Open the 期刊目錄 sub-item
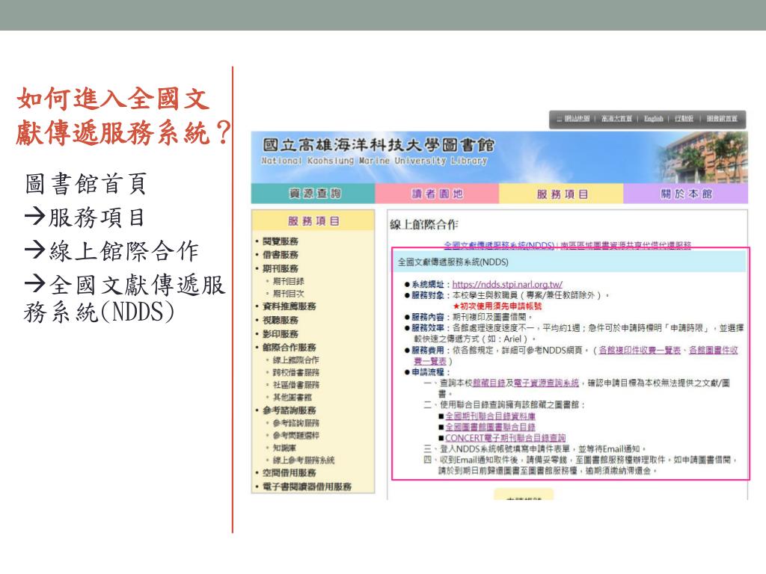 tap(288, 281)
